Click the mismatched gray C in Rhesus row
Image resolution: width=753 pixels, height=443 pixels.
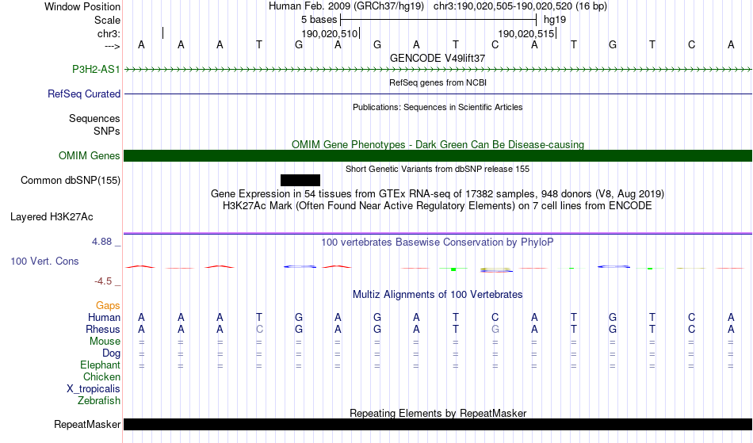click(259, 329)
